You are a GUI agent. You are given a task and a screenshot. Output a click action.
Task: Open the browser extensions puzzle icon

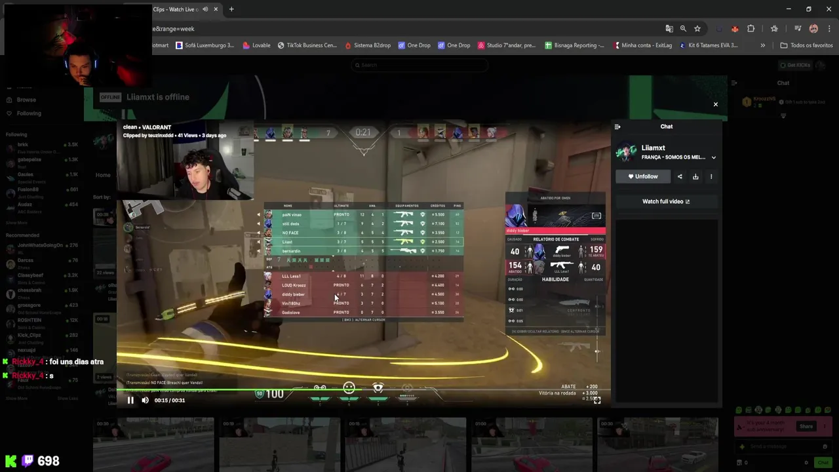(751, 29)
